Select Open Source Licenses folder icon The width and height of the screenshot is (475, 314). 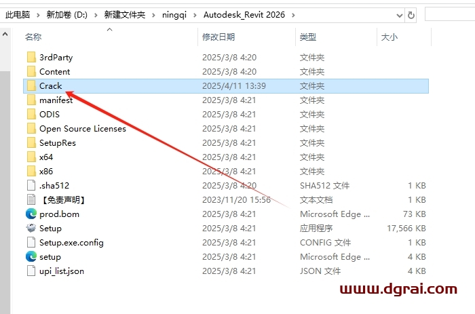[x=31, y=128]
